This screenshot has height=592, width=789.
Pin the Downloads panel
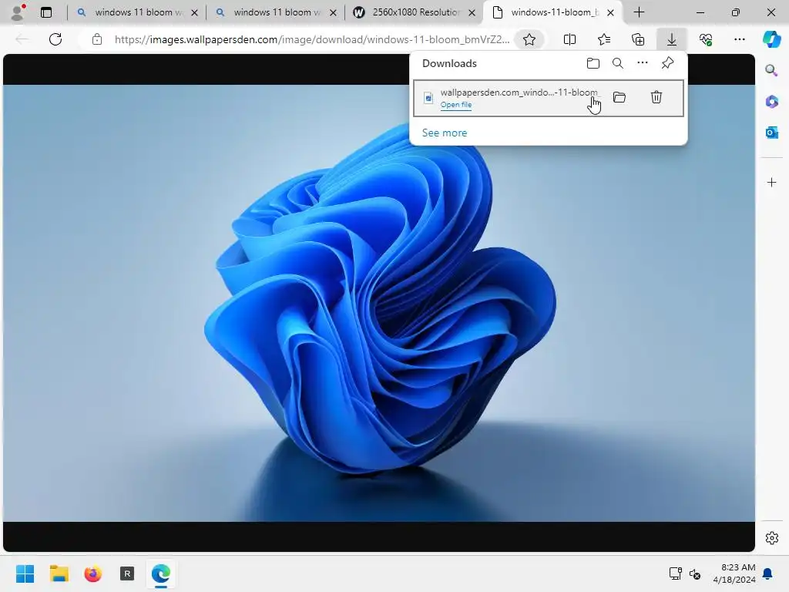pos(667,63)
